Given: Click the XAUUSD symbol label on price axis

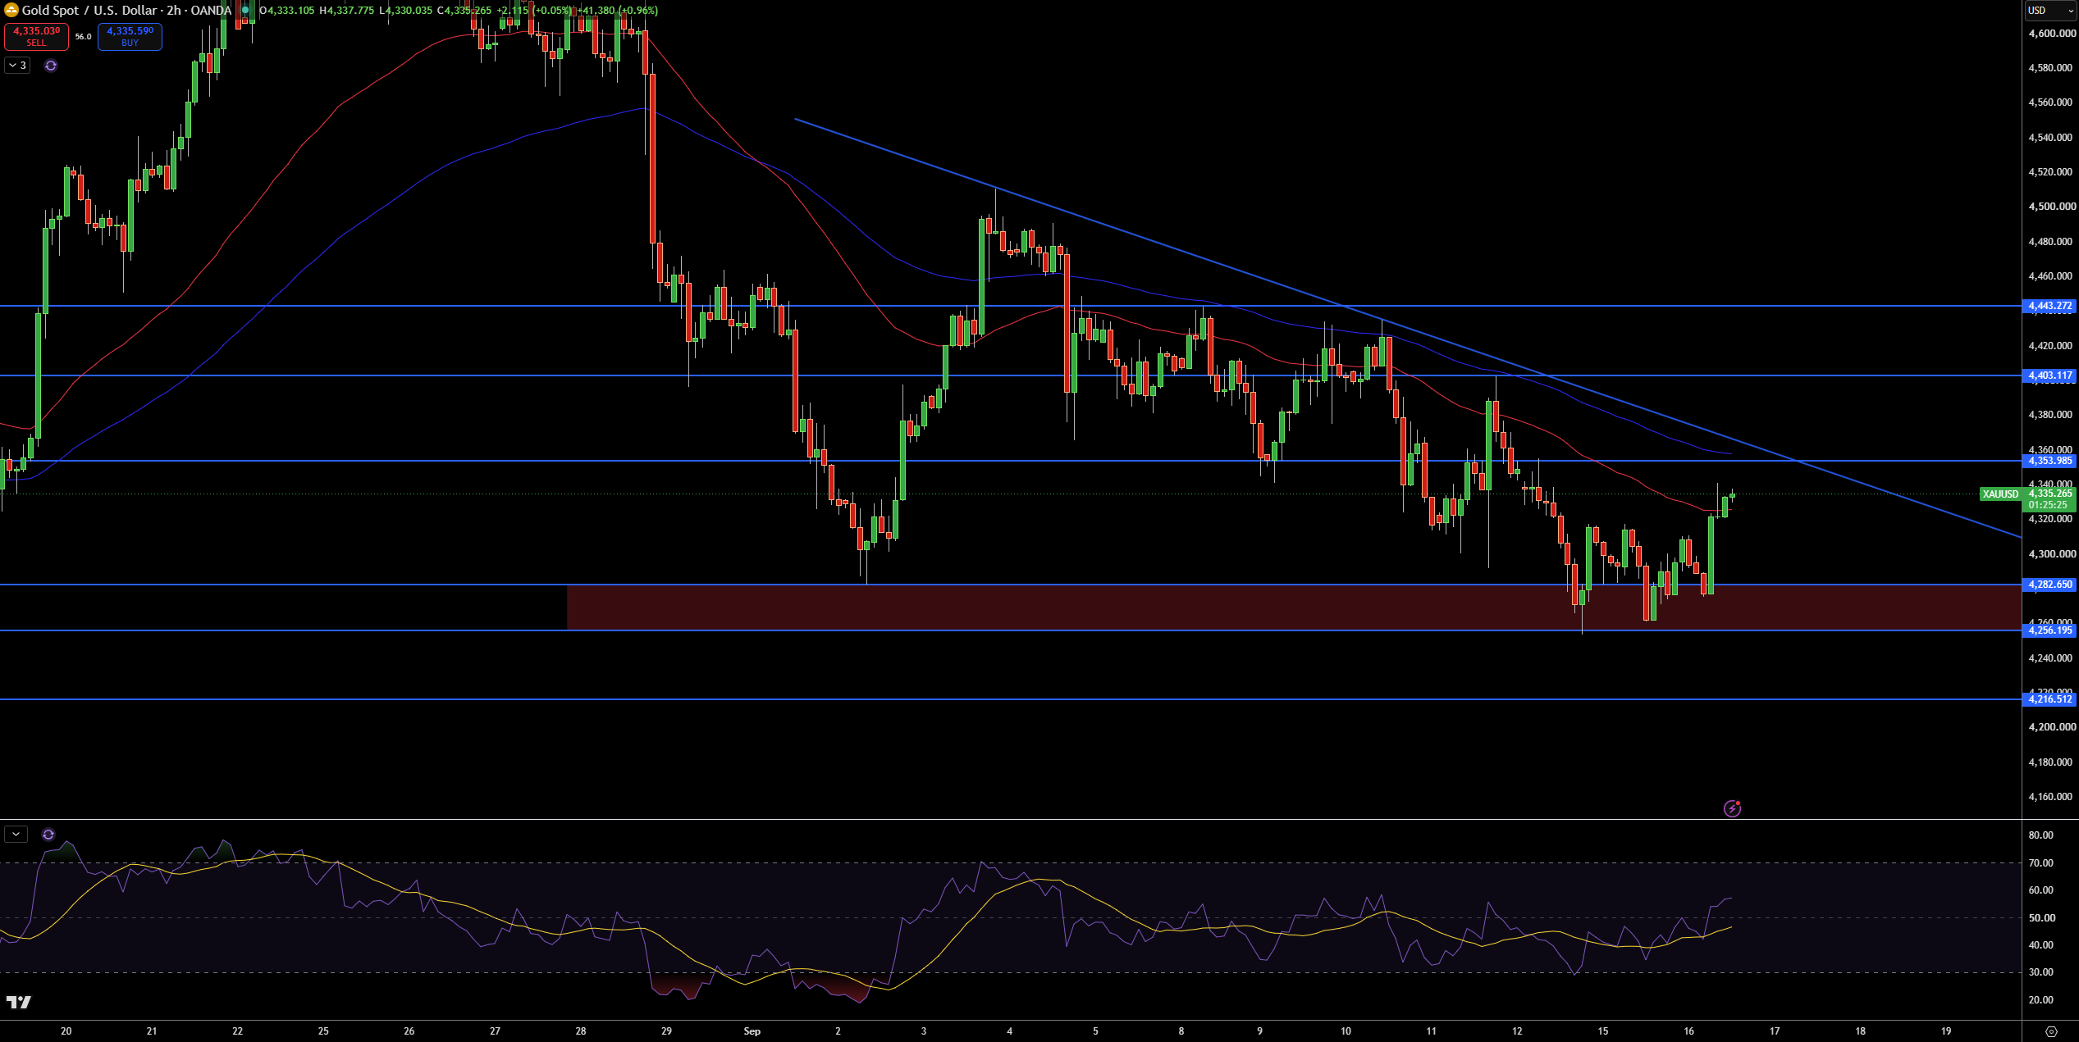Looking at the screenshot, I should point(1999,494).
